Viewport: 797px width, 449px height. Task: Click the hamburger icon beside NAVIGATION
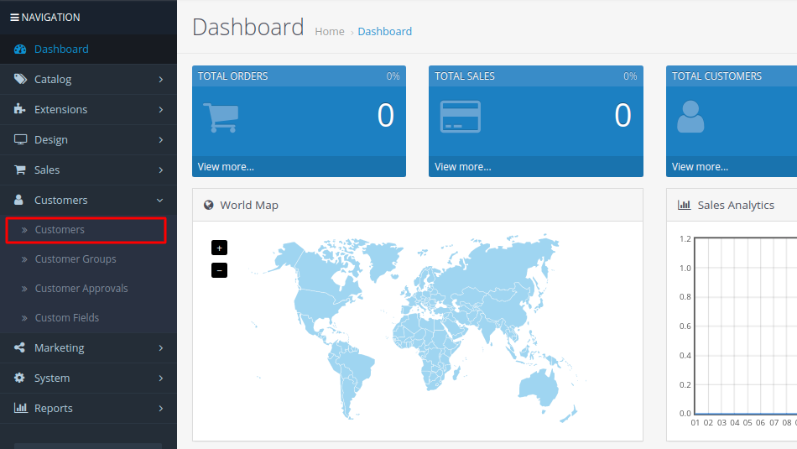tap(15, 18)
